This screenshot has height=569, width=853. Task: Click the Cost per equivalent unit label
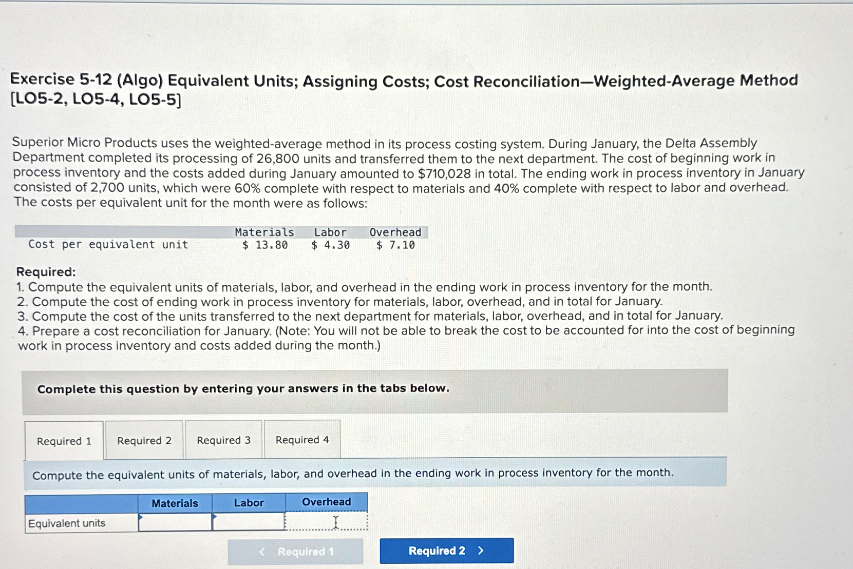pos(108,245)
